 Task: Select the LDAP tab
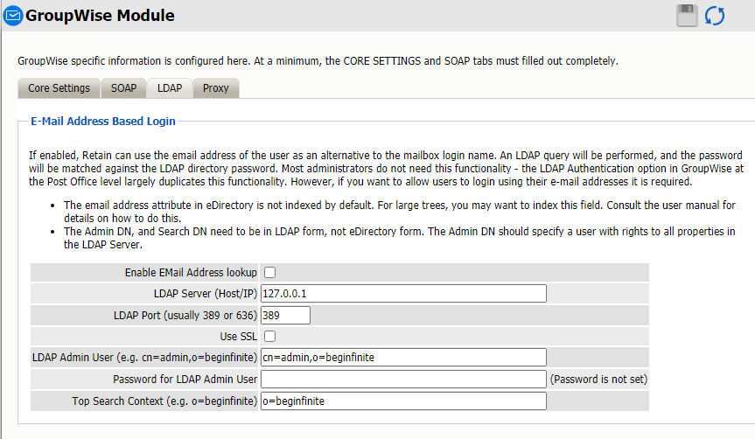pos(170,88)
